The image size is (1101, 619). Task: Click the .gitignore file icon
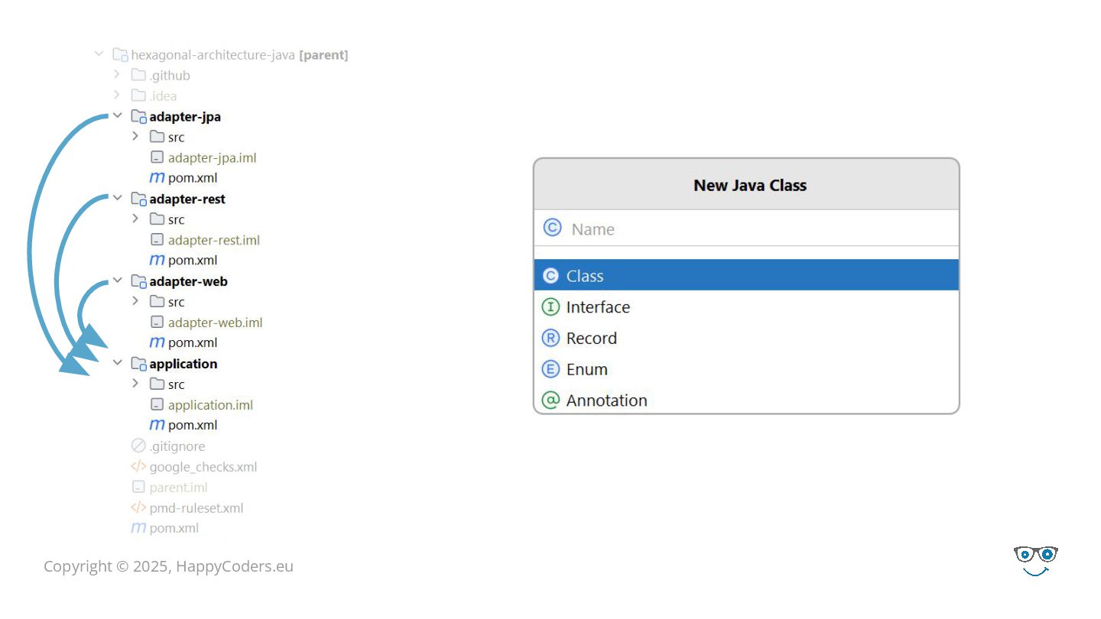[138, 446]
